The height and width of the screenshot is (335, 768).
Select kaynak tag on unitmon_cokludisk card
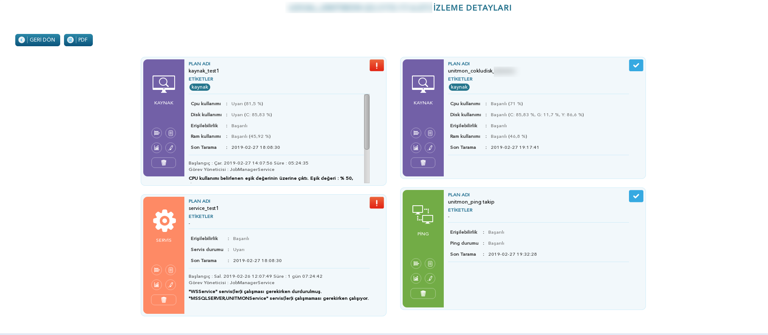click(x=459, y=87)
